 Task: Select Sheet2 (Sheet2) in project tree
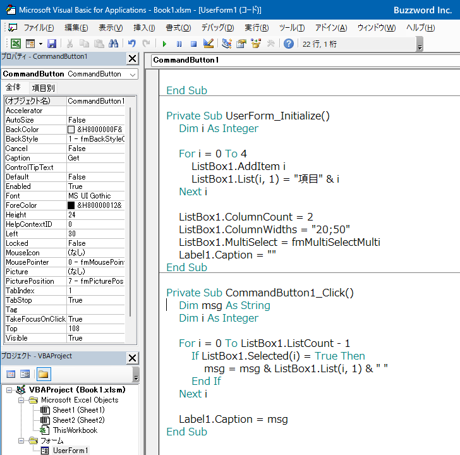coord(78,420)
